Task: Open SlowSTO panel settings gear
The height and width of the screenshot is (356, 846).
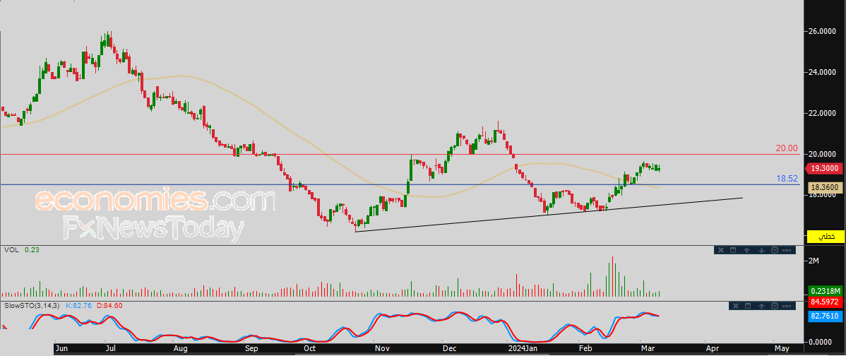Action: (775, 306)
